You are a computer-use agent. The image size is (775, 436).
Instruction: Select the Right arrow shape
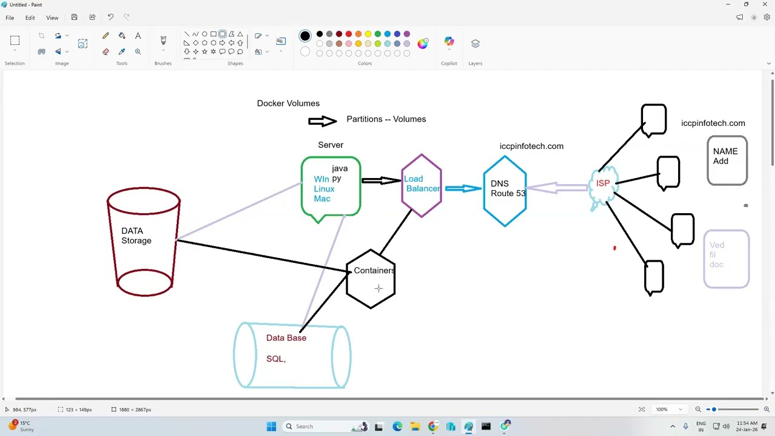222,43
